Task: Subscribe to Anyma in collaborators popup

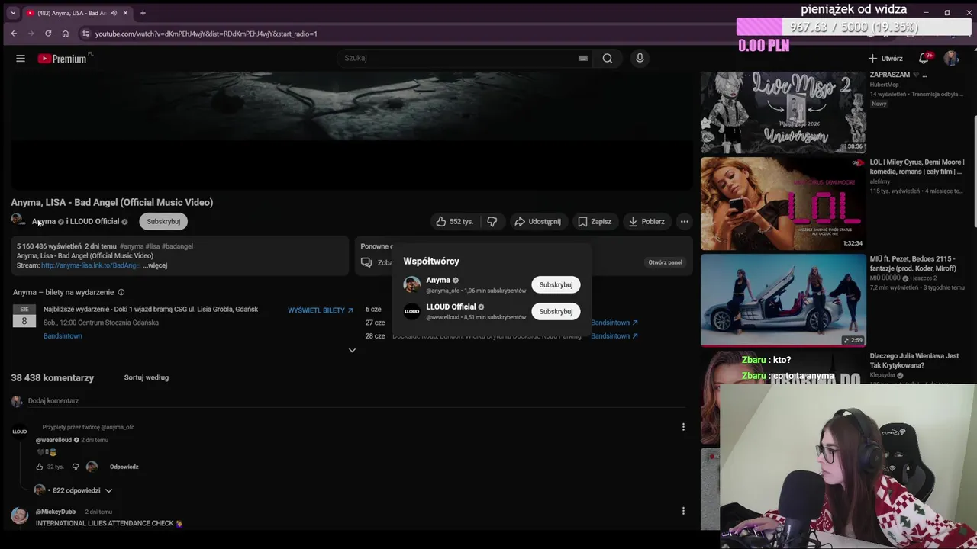Action: point(556,284)
